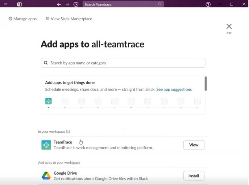
Task: Follow the See app suggestions link
Action: pos(174,89)
